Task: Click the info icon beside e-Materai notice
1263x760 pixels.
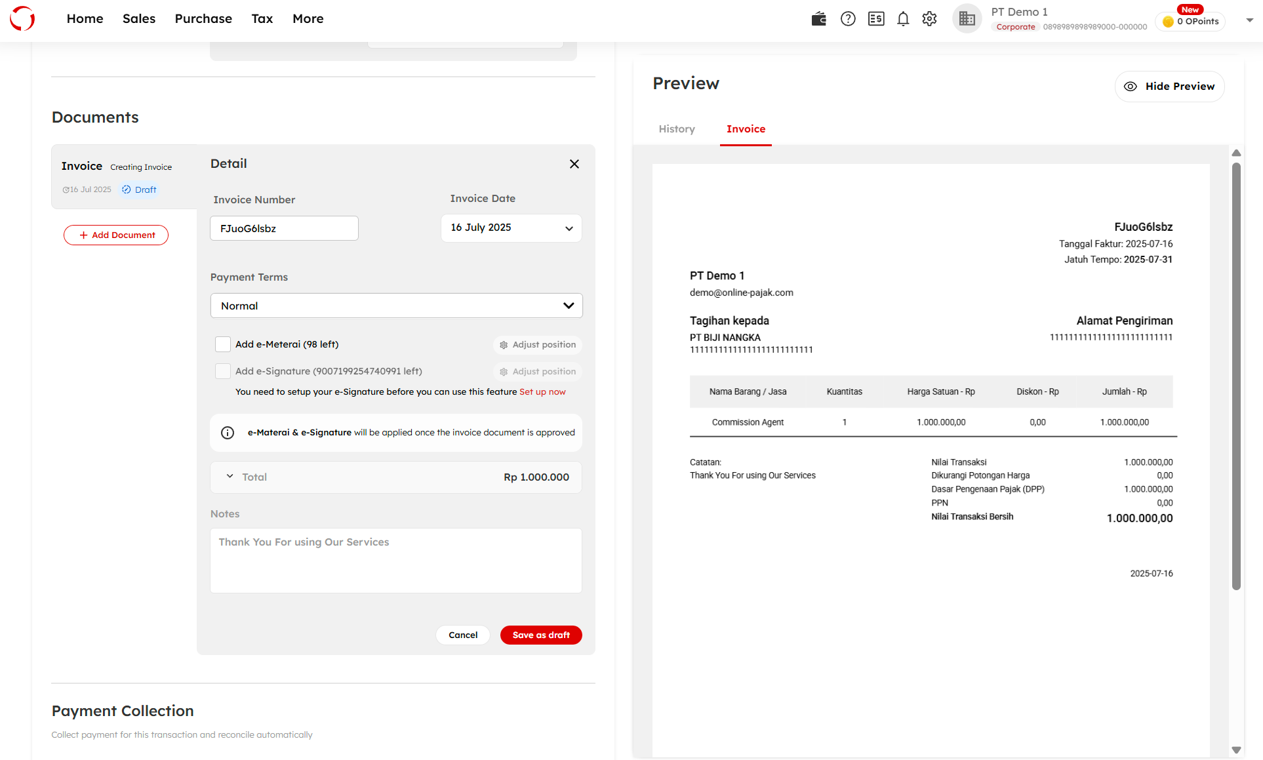Action: tap(228, 433)
